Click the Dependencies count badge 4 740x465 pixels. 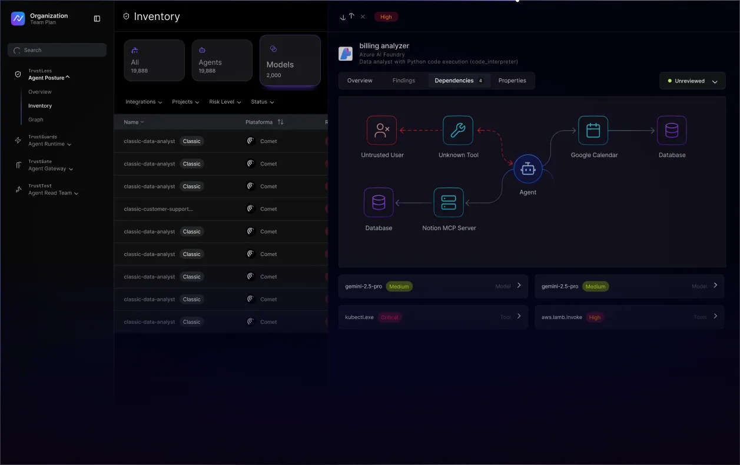point(480,81)
